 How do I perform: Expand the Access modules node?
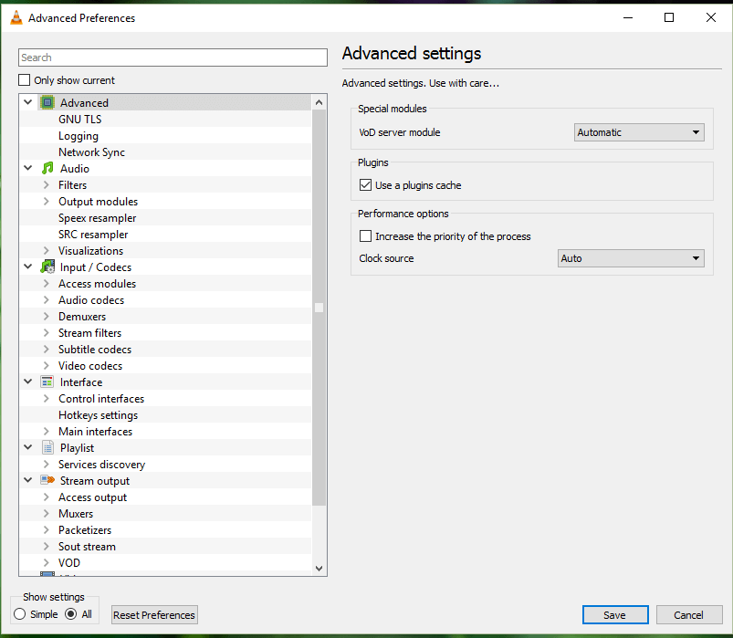[46, 284]
